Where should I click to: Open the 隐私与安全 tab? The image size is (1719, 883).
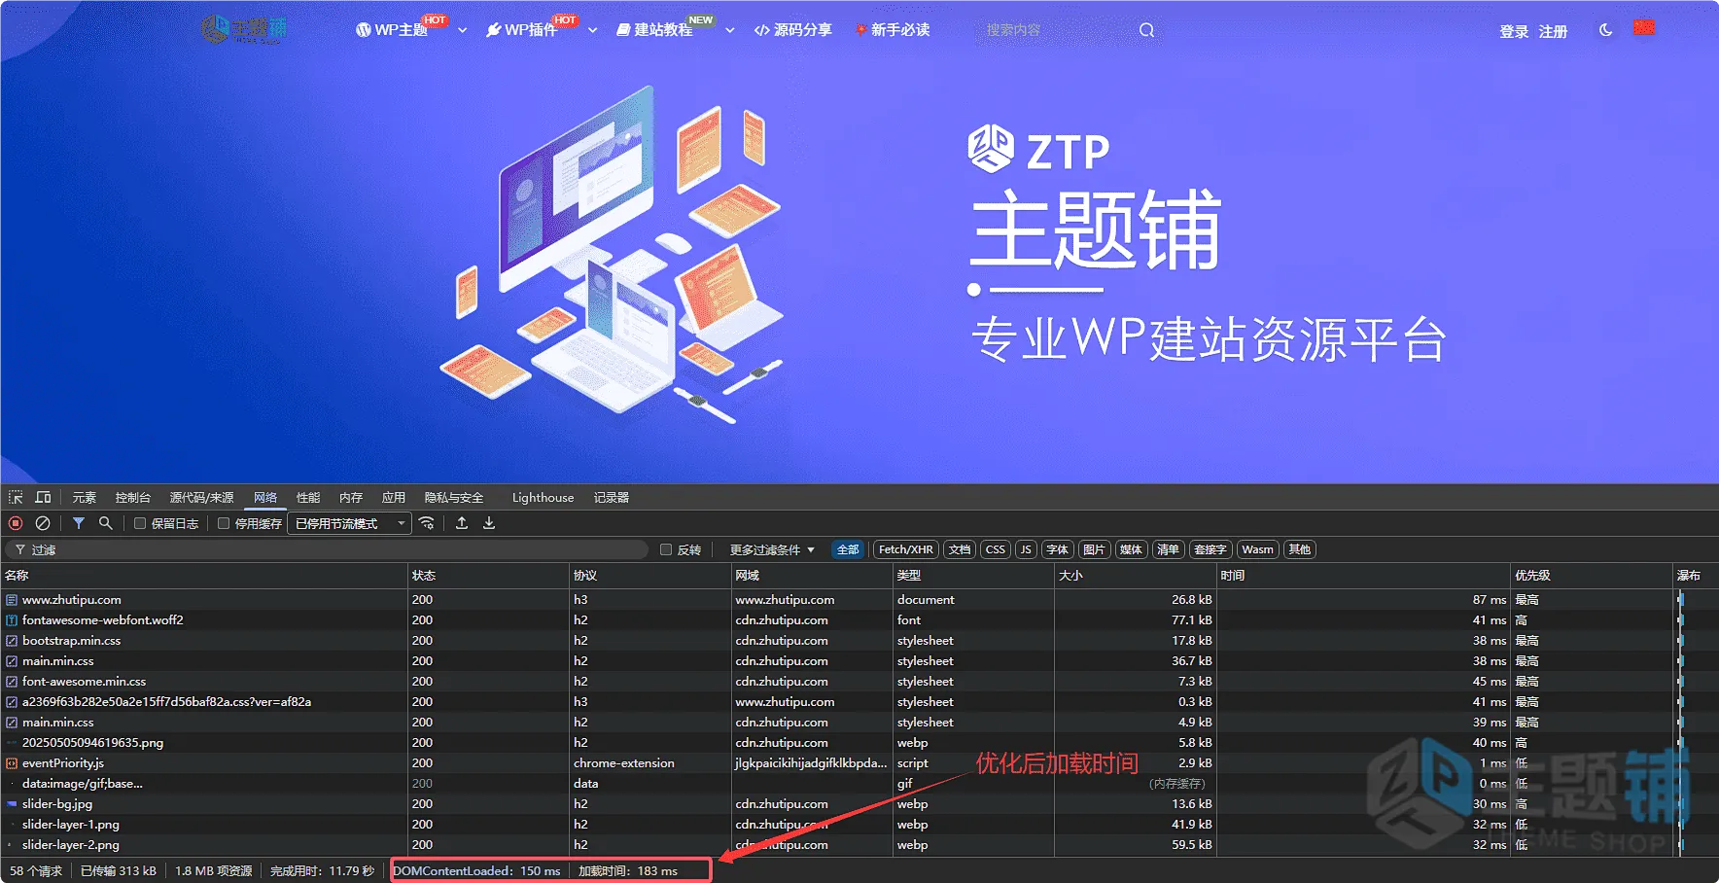tap(454, 497)
